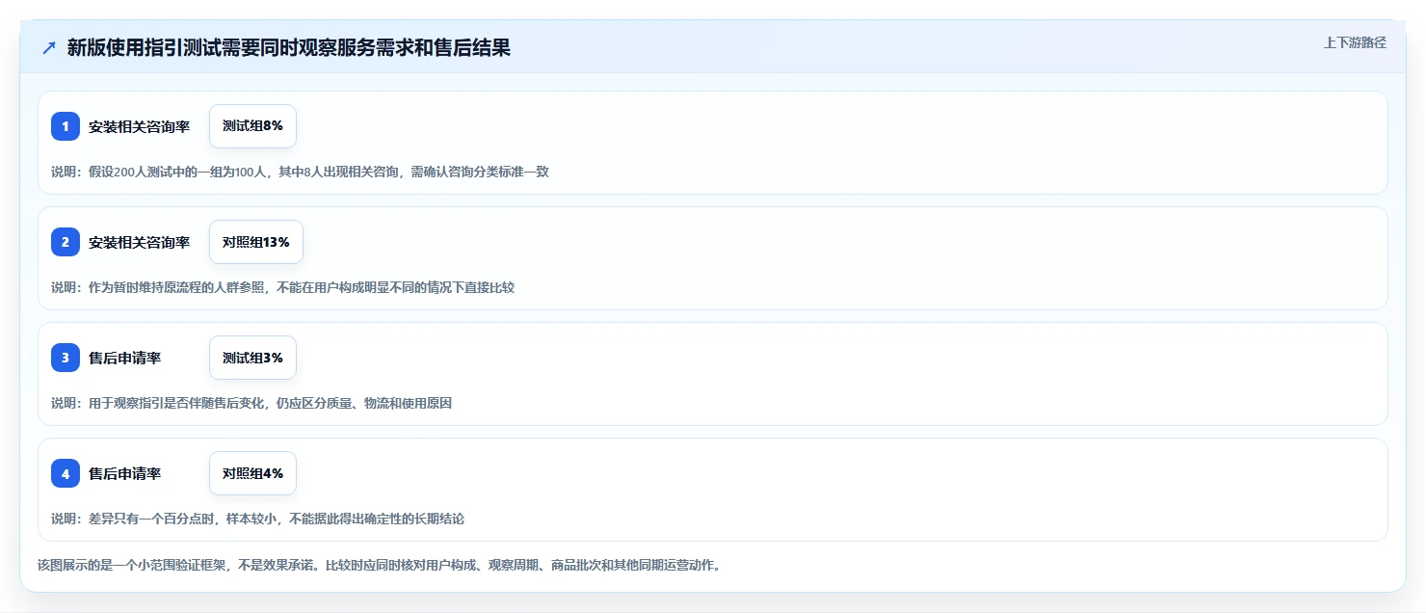The image size is (1426, 613).
Task: Click step number badge 2
Action: point(66,242)
